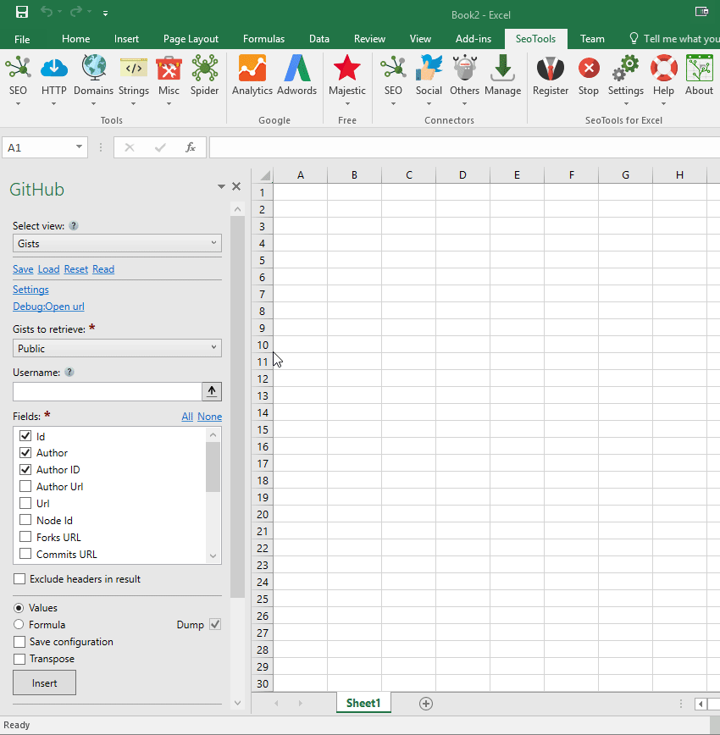Open the Gists to retrieve Public dropdown
Viewport: 720px width, 735px height.
pos(117,348)
